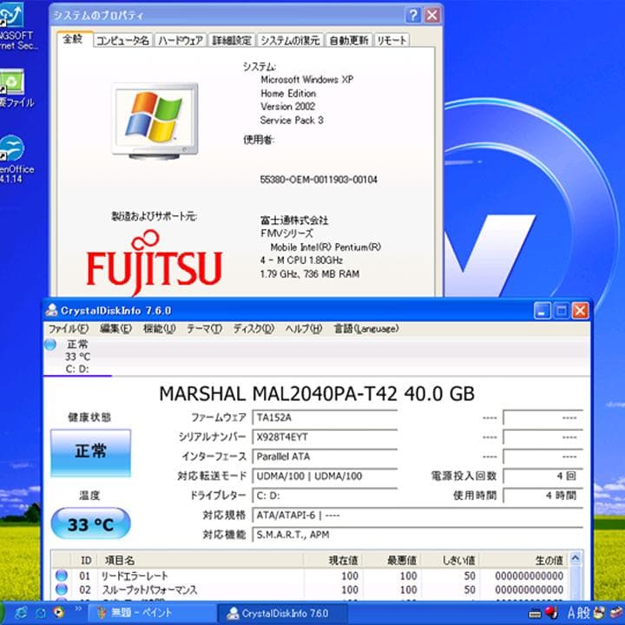Switch to the 自動更新 tab
The height and width of the screenshot is (625, 625).
(x=349, y=40)
